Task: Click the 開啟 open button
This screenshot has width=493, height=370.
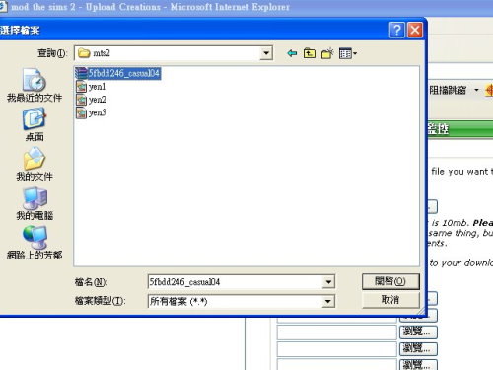Action: pos(390,281)
